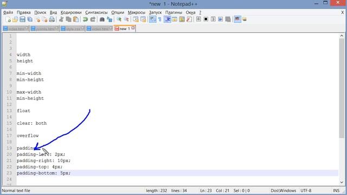Viewport: 347px width, 195px height.
Task: Toggle the indent guide toolbar icon
Action: [168, 19]
